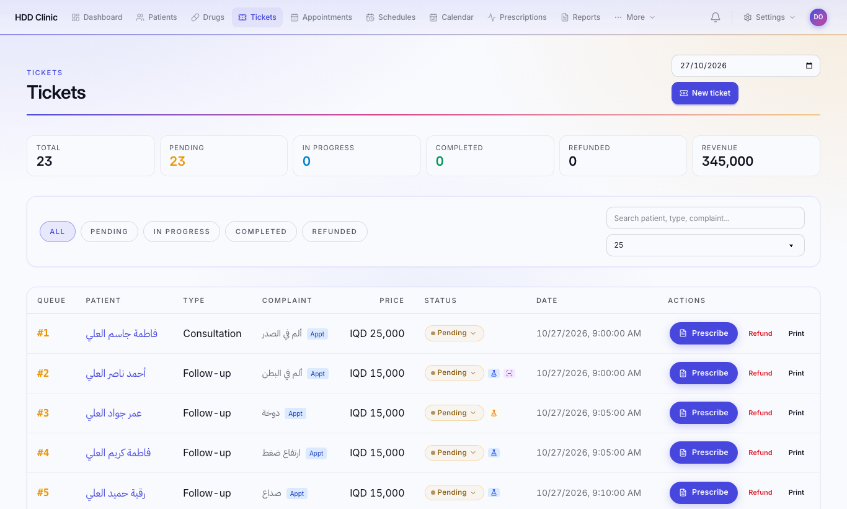Change status of ticket #1 Pending dropdown
Image resolution: width=847 pixels, height=509 pixels.
[454, 333]
